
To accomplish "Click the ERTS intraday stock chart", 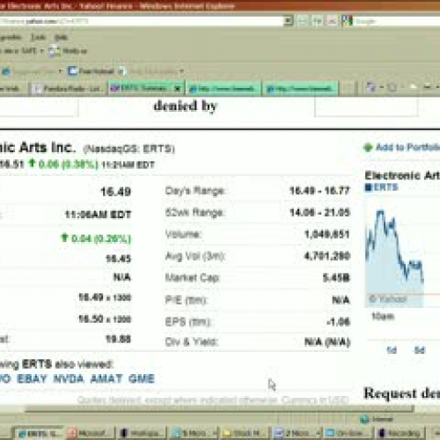I will pos(402,253).
